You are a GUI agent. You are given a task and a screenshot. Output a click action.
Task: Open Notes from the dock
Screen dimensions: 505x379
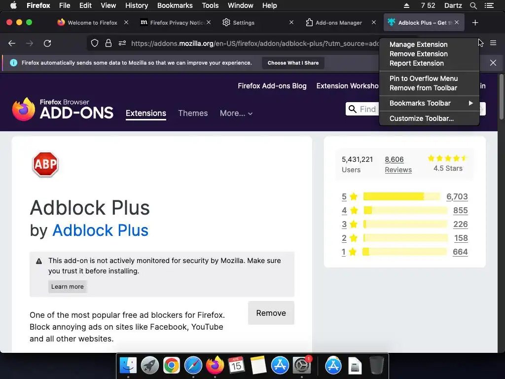click(258, 366)
